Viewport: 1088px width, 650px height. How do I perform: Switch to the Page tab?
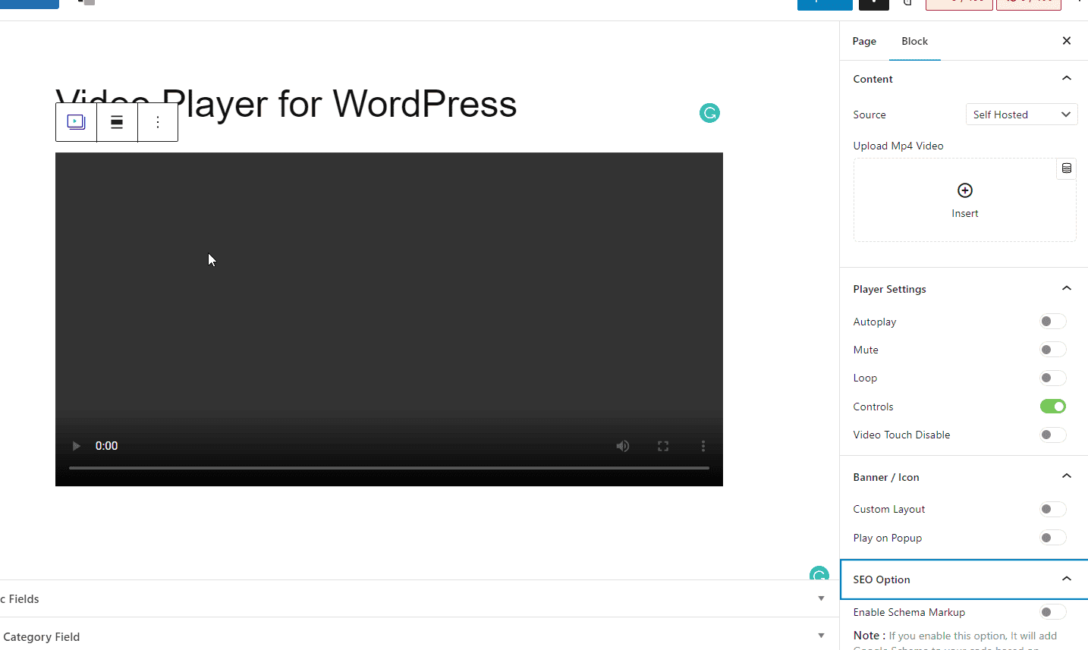point(864,41)
